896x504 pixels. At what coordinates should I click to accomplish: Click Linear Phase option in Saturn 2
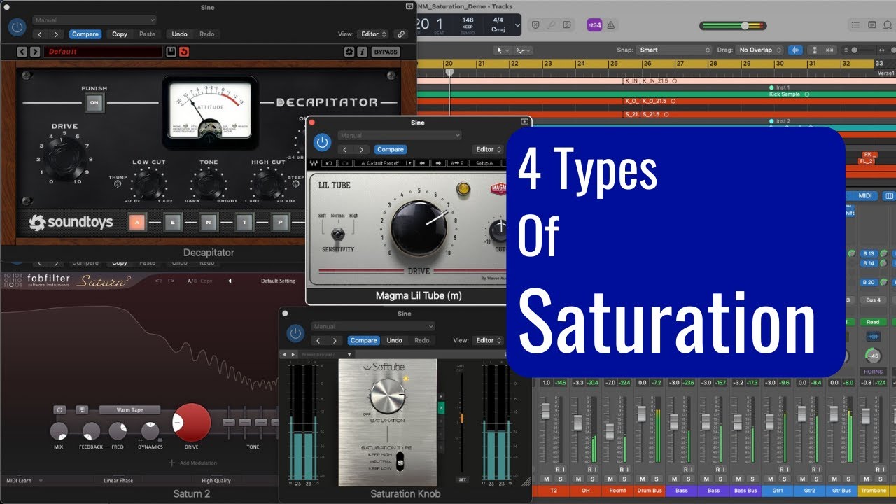pyautogui.click(x=118, y=480)
